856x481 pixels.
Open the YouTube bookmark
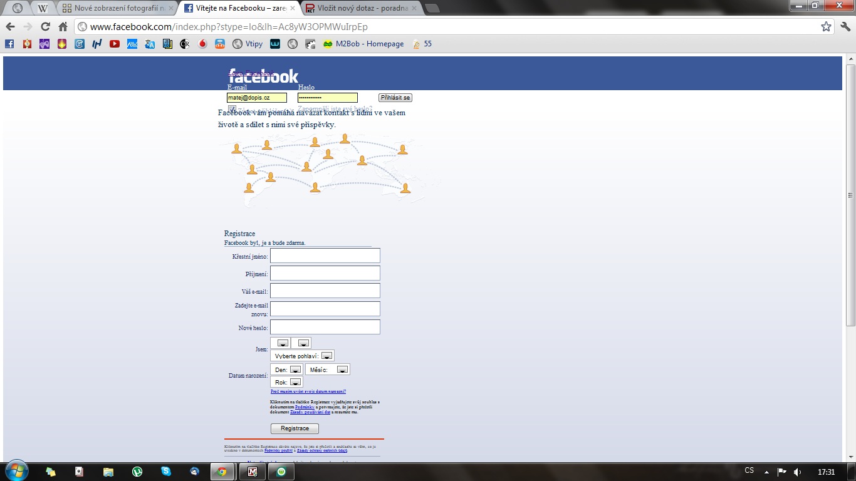pos(115,44)
